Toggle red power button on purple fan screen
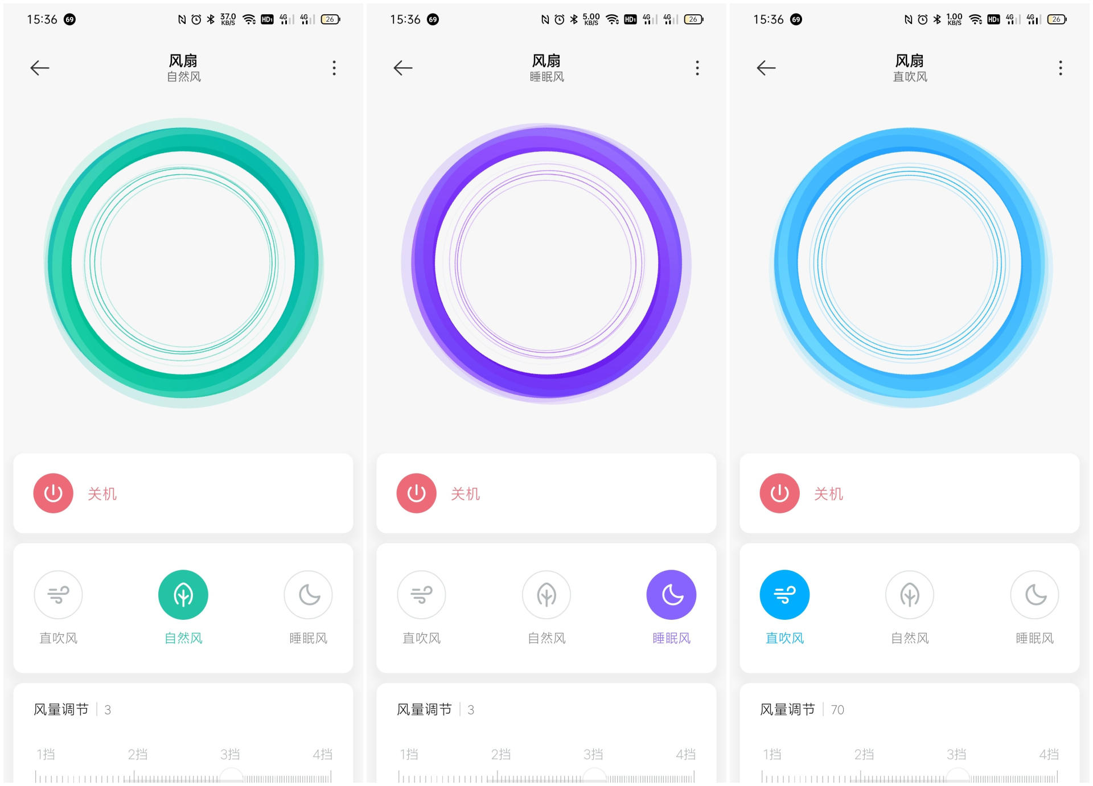1093x786 pixels. [417, 493]
